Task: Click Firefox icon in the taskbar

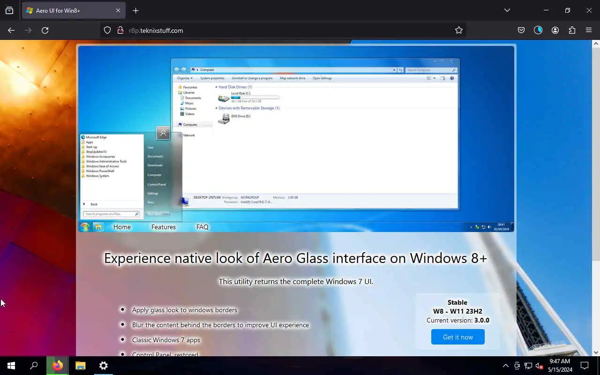Action: [58, 366]
